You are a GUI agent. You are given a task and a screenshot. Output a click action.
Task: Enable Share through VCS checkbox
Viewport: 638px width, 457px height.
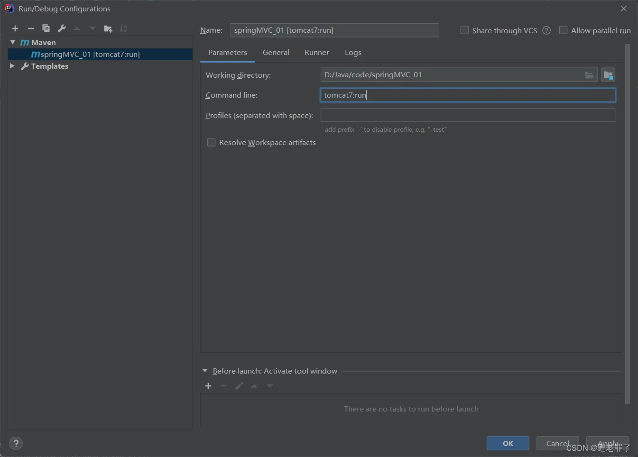point(465,30)
